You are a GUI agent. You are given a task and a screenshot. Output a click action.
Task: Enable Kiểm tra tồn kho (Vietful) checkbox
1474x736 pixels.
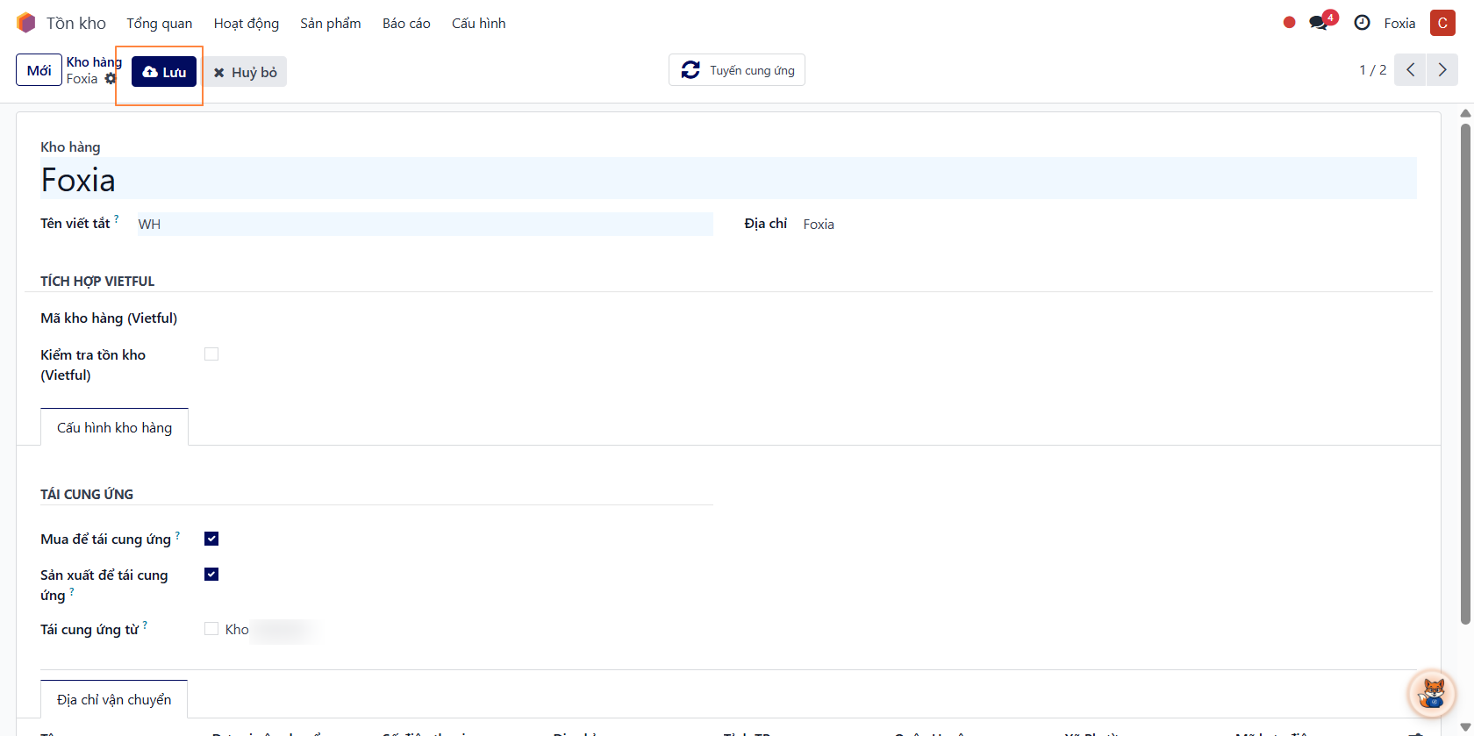(211, 354)
